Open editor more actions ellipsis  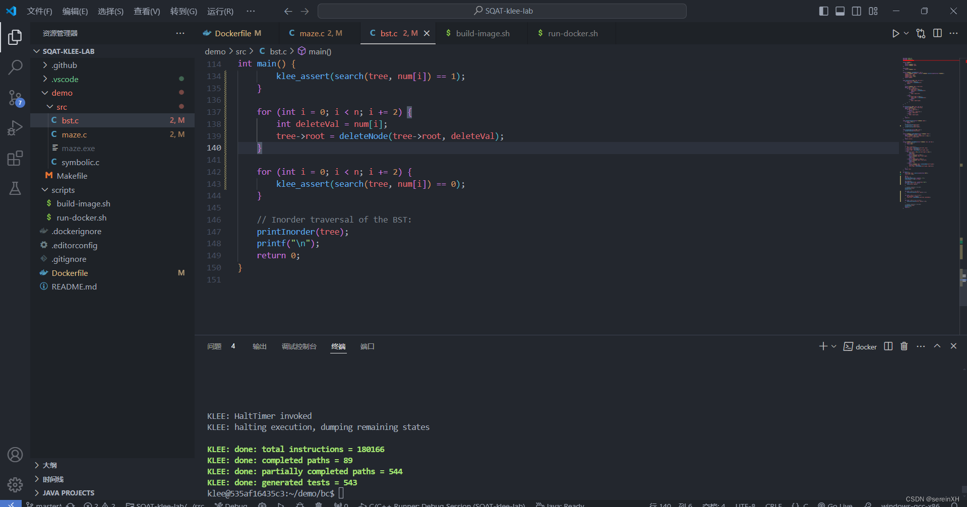(953, 33)
